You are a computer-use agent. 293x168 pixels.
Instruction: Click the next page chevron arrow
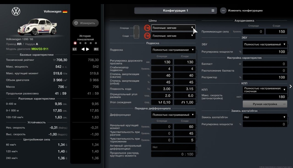click(291, 86)
